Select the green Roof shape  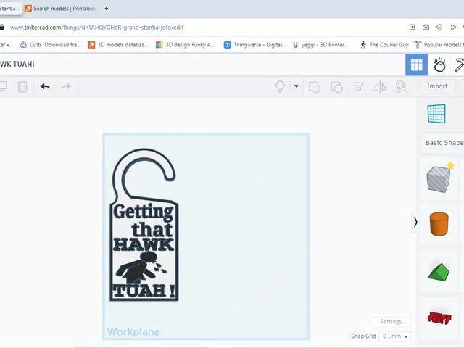[x=439, y=273]
